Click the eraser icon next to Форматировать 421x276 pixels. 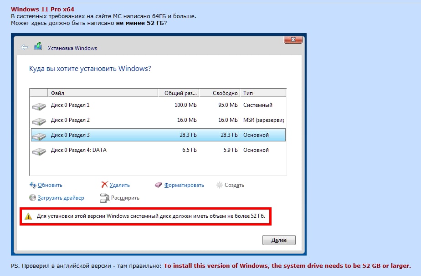[x=159, y=185]
